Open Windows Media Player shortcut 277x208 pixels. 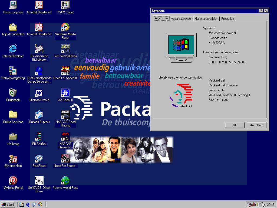point(65,27)
